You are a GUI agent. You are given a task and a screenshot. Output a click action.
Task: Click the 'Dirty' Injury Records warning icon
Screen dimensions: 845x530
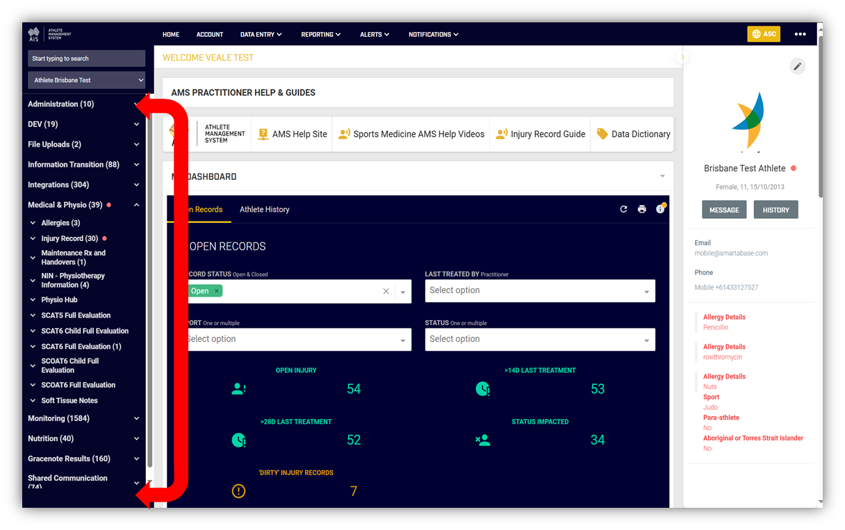[x=238, y=490]
